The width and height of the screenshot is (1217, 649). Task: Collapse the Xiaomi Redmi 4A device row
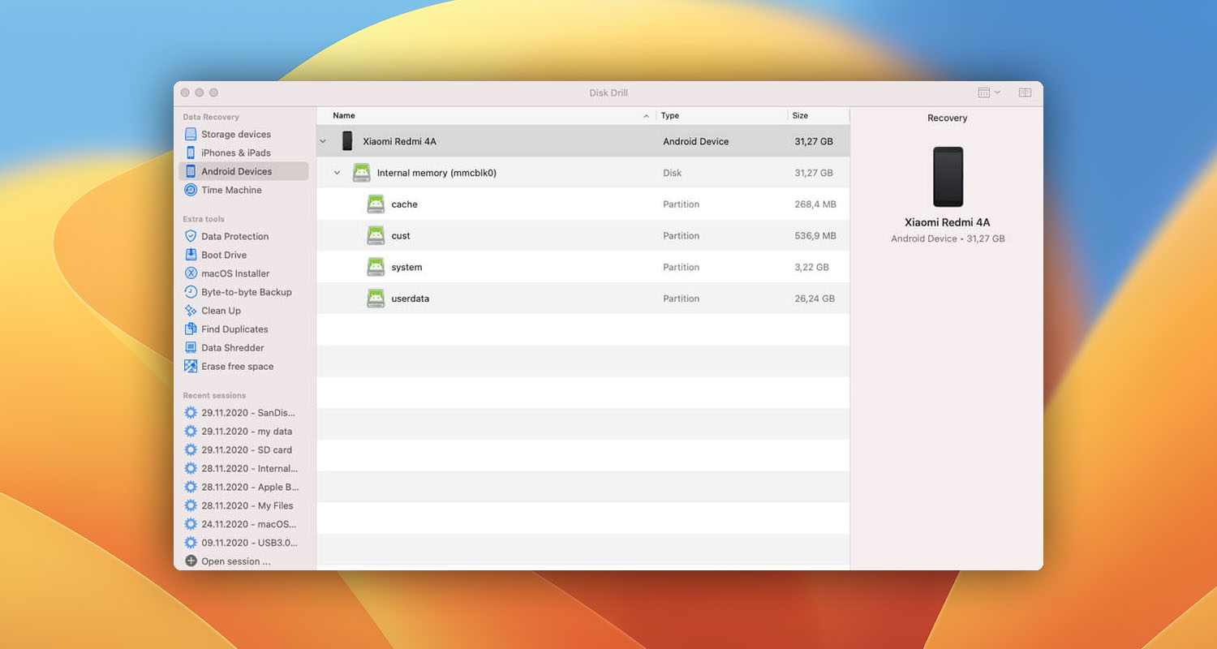tap(322, 141)
